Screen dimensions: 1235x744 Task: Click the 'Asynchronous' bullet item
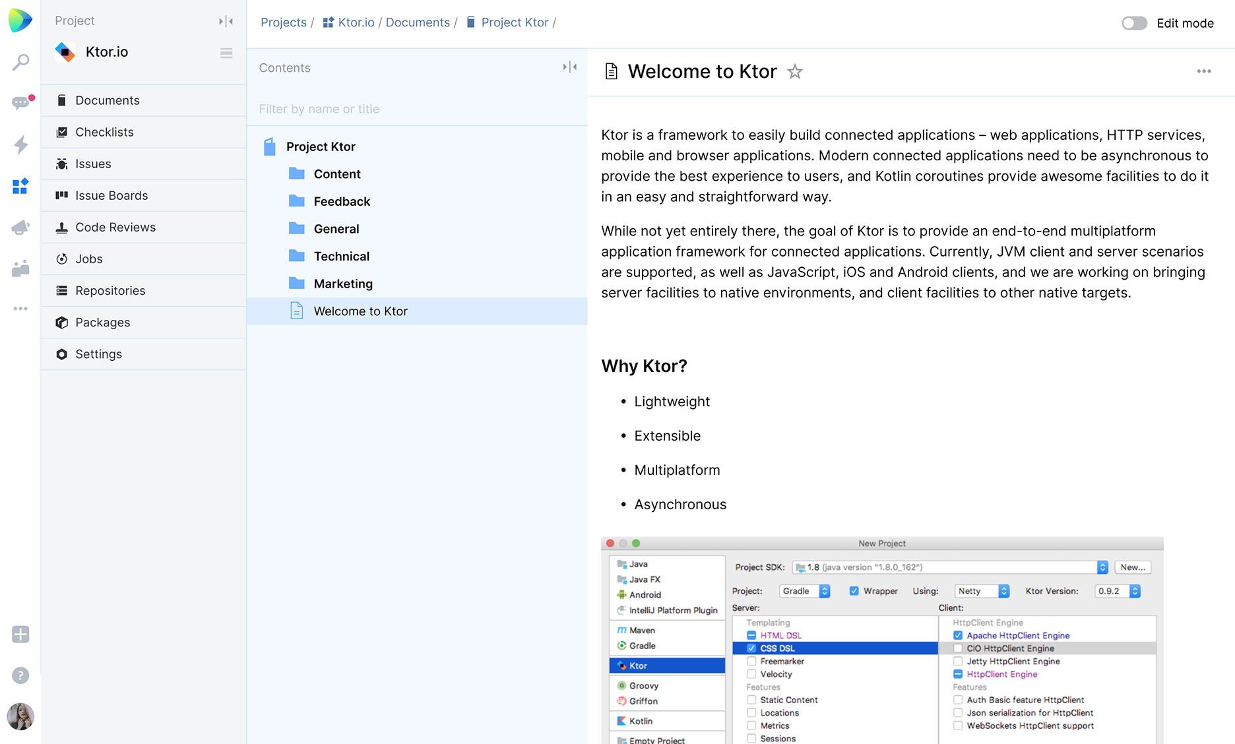[680, 505]
